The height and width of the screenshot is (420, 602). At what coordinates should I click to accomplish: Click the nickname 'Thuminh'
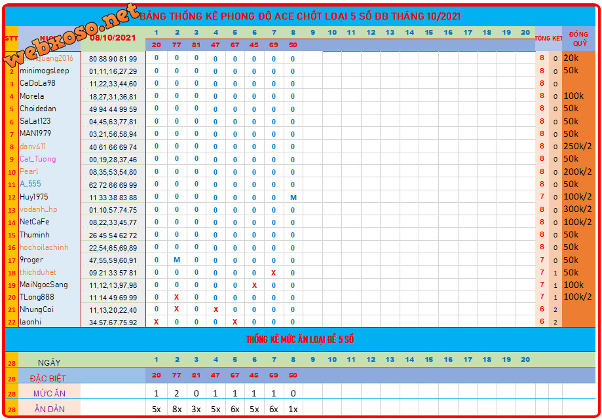point(35,235)
